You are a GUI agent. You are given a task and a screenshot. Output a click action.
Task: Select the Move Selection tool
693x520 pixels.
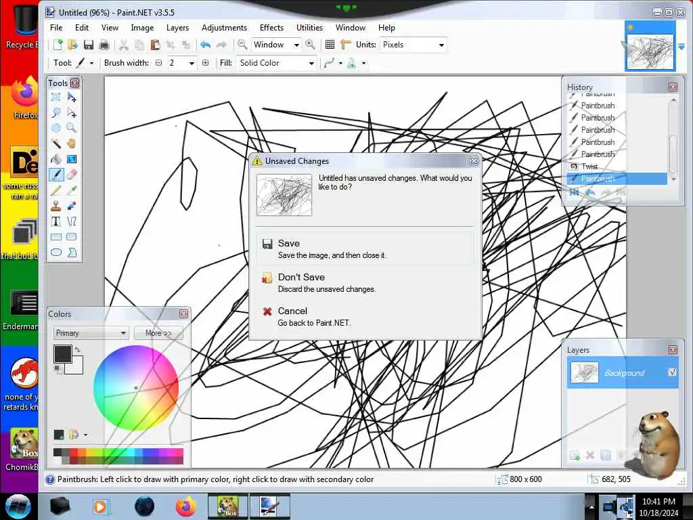[x=72, y=113]
